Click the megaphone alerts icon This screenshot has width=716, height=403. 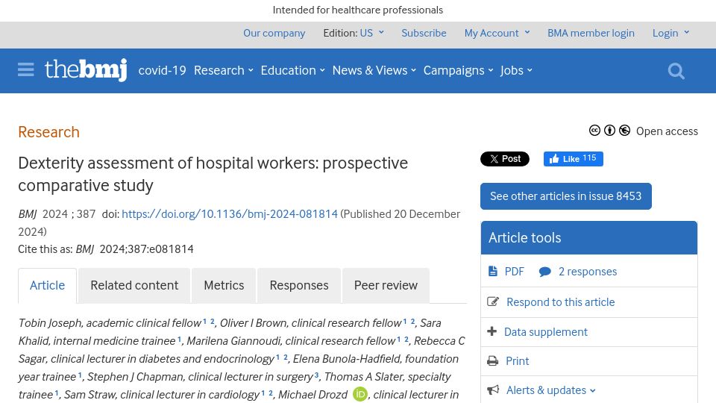click(493, 390)
